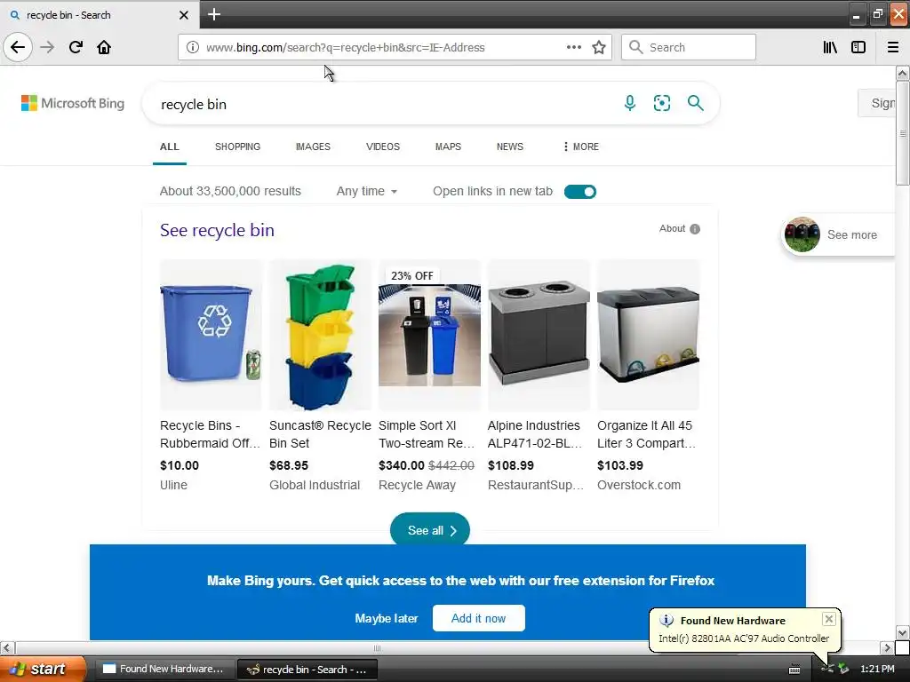The width and height of the screenshot is (910, 682).
Task: Switch to the IMAGES tab
Action: click(x=313, y=147)
